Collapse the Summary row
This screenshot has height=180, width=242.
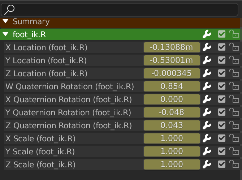click(x=5, y=21)
